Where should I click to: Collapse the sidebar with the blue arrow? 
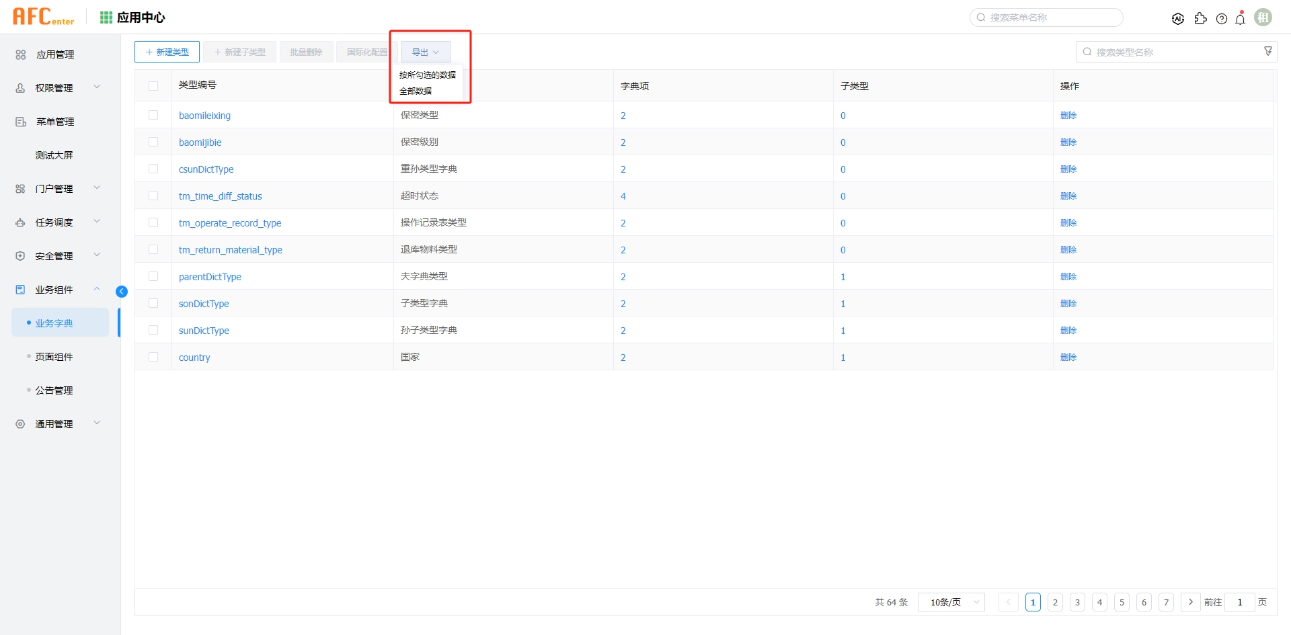[122, 291]
